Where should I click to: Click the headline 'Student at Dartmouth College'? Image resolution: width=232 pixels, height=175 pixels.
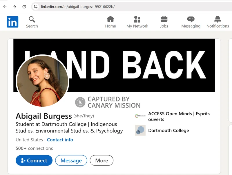pyautogui.click(x=51, y=124)
